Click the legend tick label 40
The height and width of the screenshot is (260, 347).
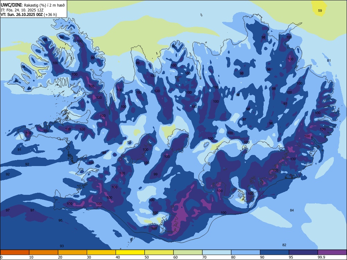click(118, 257)
